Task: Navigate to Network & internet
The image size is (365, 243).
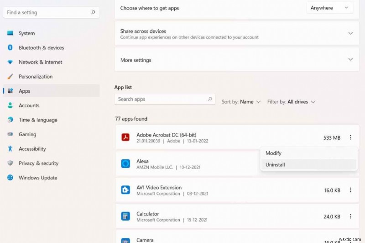Action: [52, 62]
